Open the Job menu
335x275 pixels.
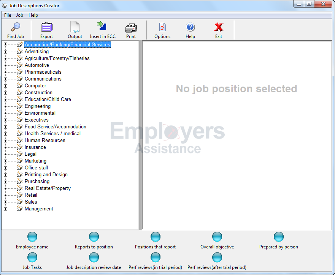coord(19,15)
